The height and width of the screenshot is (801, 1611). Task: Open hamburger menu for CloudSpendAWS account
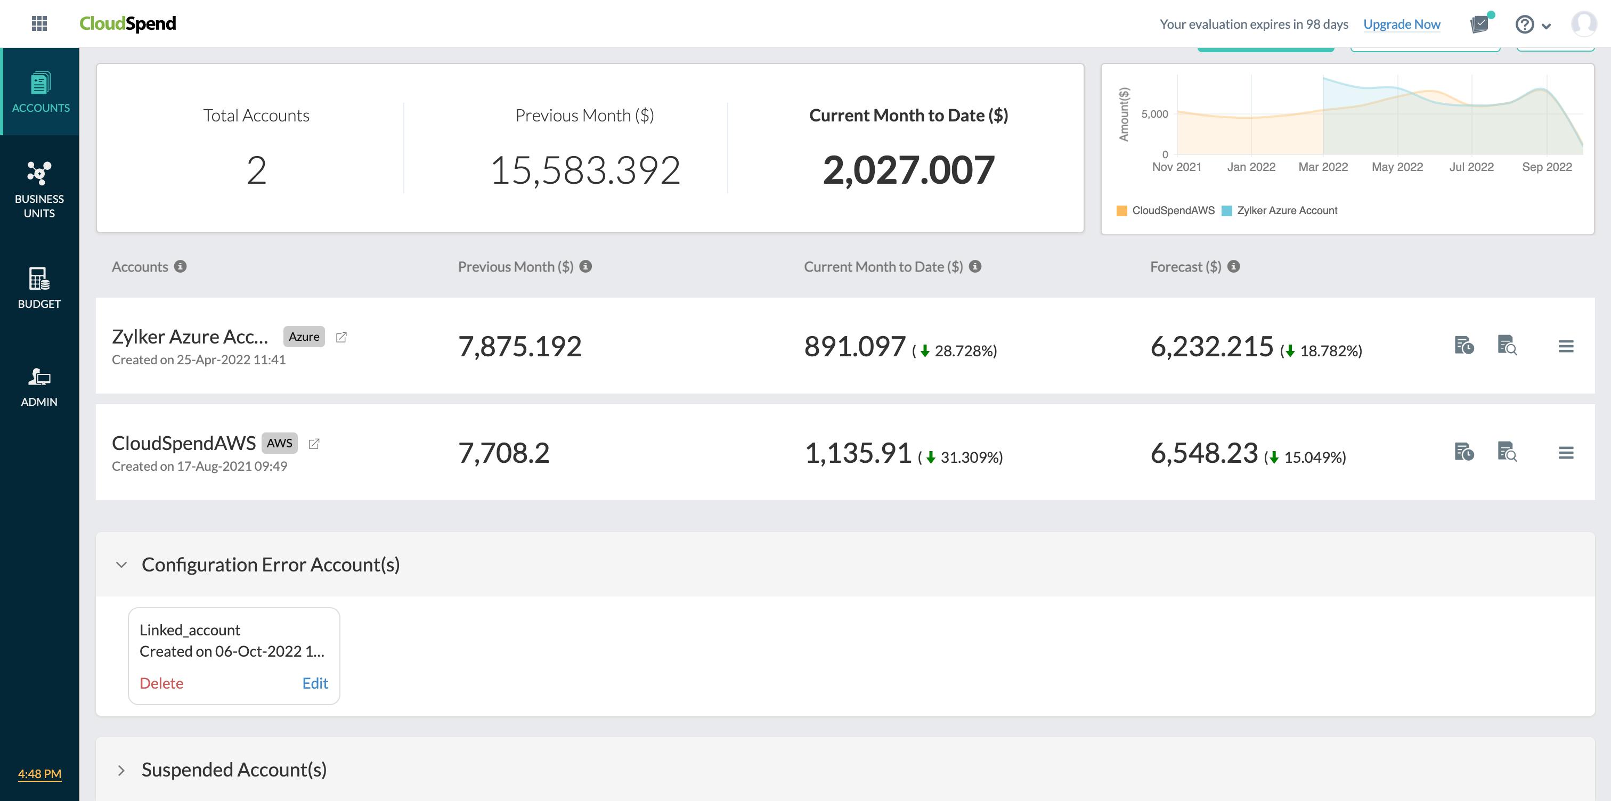[1565, 452]
